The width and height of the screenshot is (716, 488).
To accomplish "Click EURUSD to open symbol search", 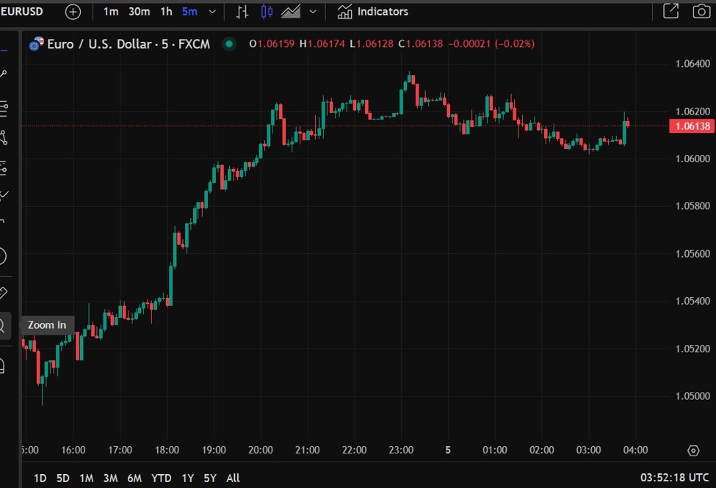I will [x=22, y=11].
